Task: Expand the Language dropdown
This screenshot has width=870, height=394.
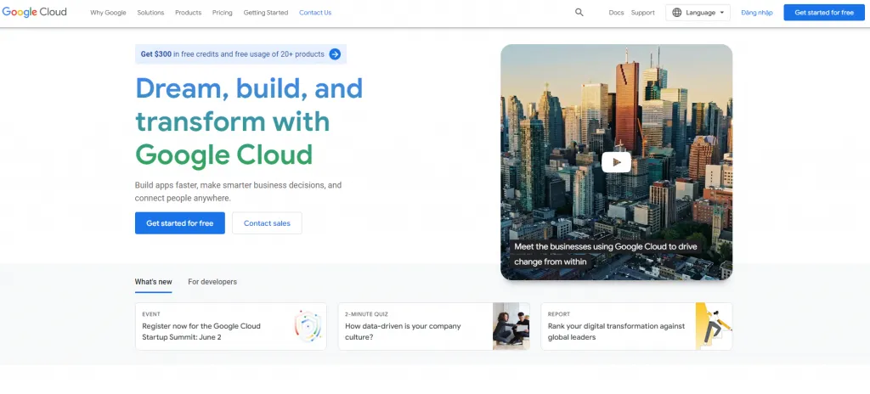Action: [x=698, y=13]
